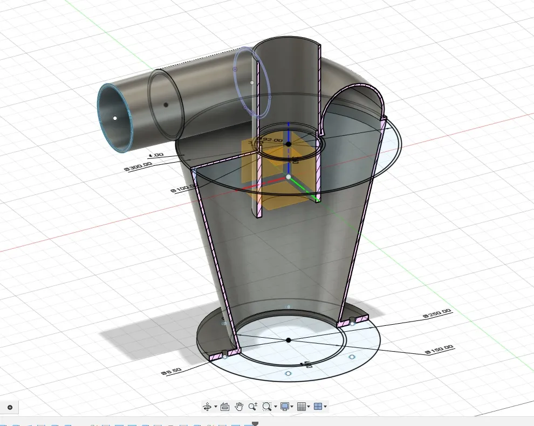534x426 pixels.
Task: Activate the Zoom tool
Action: [252, 407]
